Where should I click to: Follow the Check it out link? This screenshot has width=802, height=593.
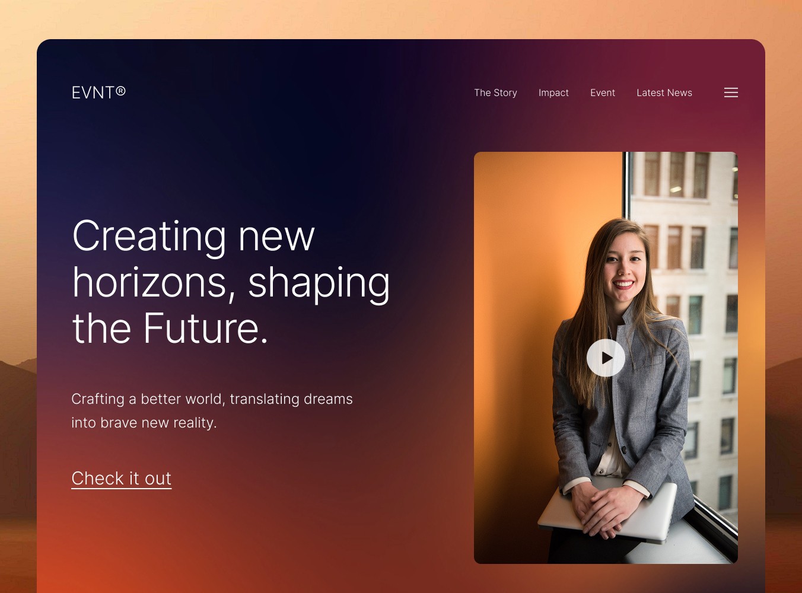[x=122, y=479]
